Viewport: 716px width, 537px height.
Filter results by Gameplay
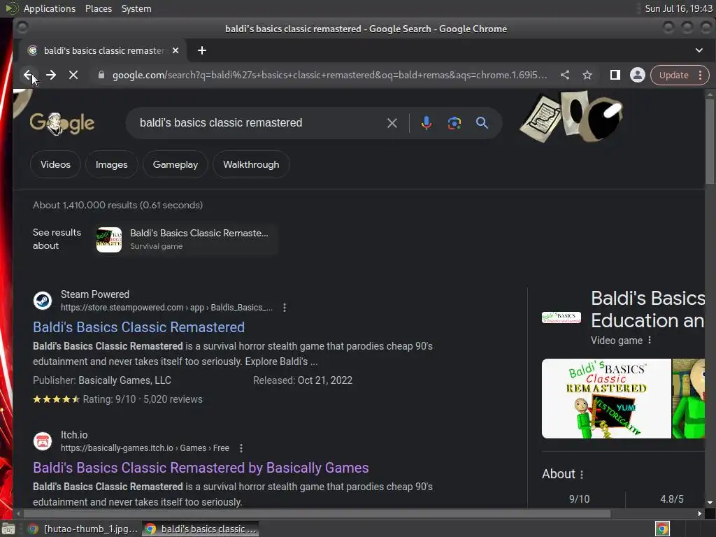[176, 164]
